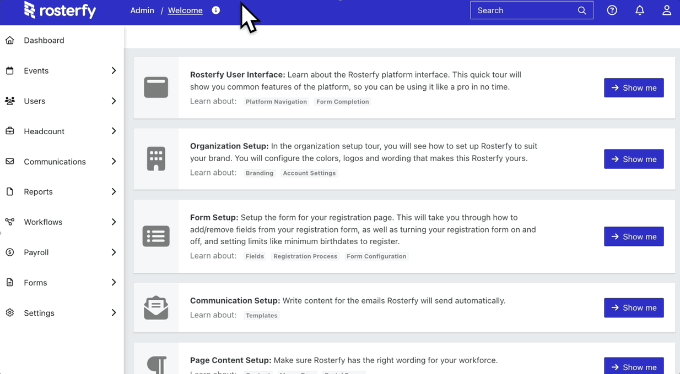Click Show me for Form Setup
This screenshot has width=680, height=374.
634,237
